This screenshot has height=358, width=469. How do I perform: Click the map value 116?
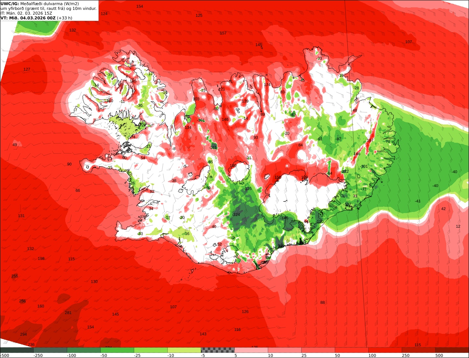(237, 329)
